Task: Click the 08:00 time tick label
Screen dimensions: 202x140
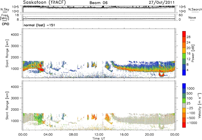Action: click(73, 135)
